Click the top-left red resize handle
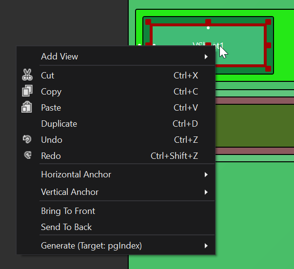 (148, 22)
